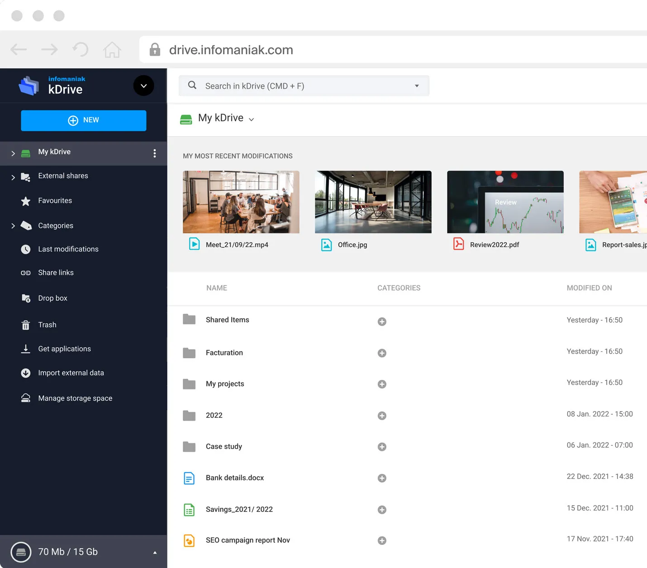Open Drop box section

[52, 298]
